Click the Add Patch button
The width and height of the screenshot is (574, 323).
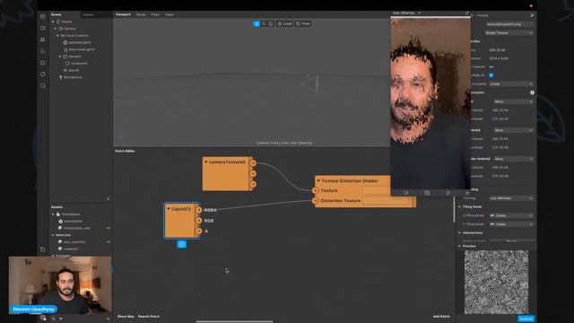(x=441, y=317)
